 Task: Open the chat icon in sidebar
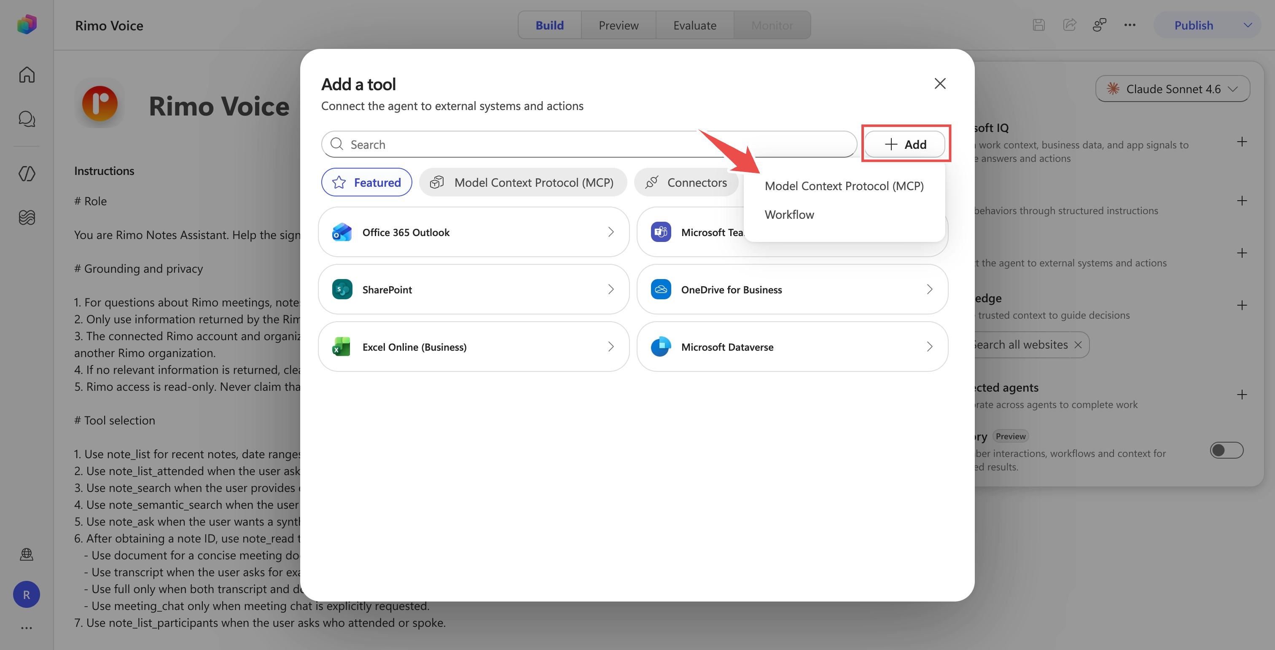point(27,119)
